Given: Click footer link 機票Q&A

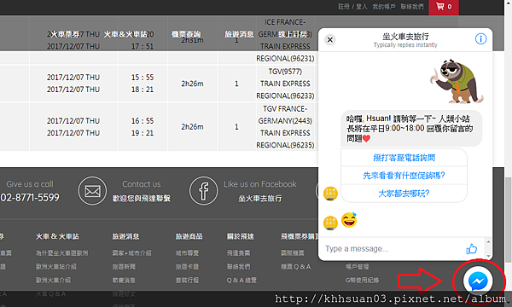Looking at the screenshot, I should (296, 267).
